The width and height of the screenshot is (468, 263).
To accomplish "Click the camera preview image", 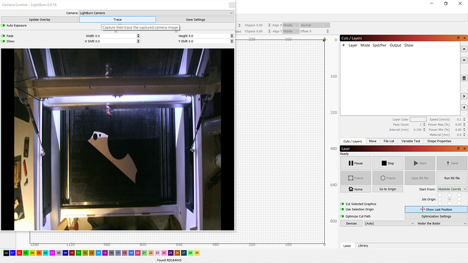I will [x=117, y=140].
